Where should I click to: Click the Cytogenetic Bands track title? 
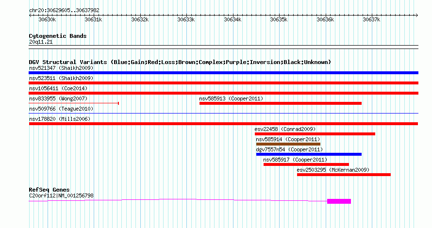[58, 36]
